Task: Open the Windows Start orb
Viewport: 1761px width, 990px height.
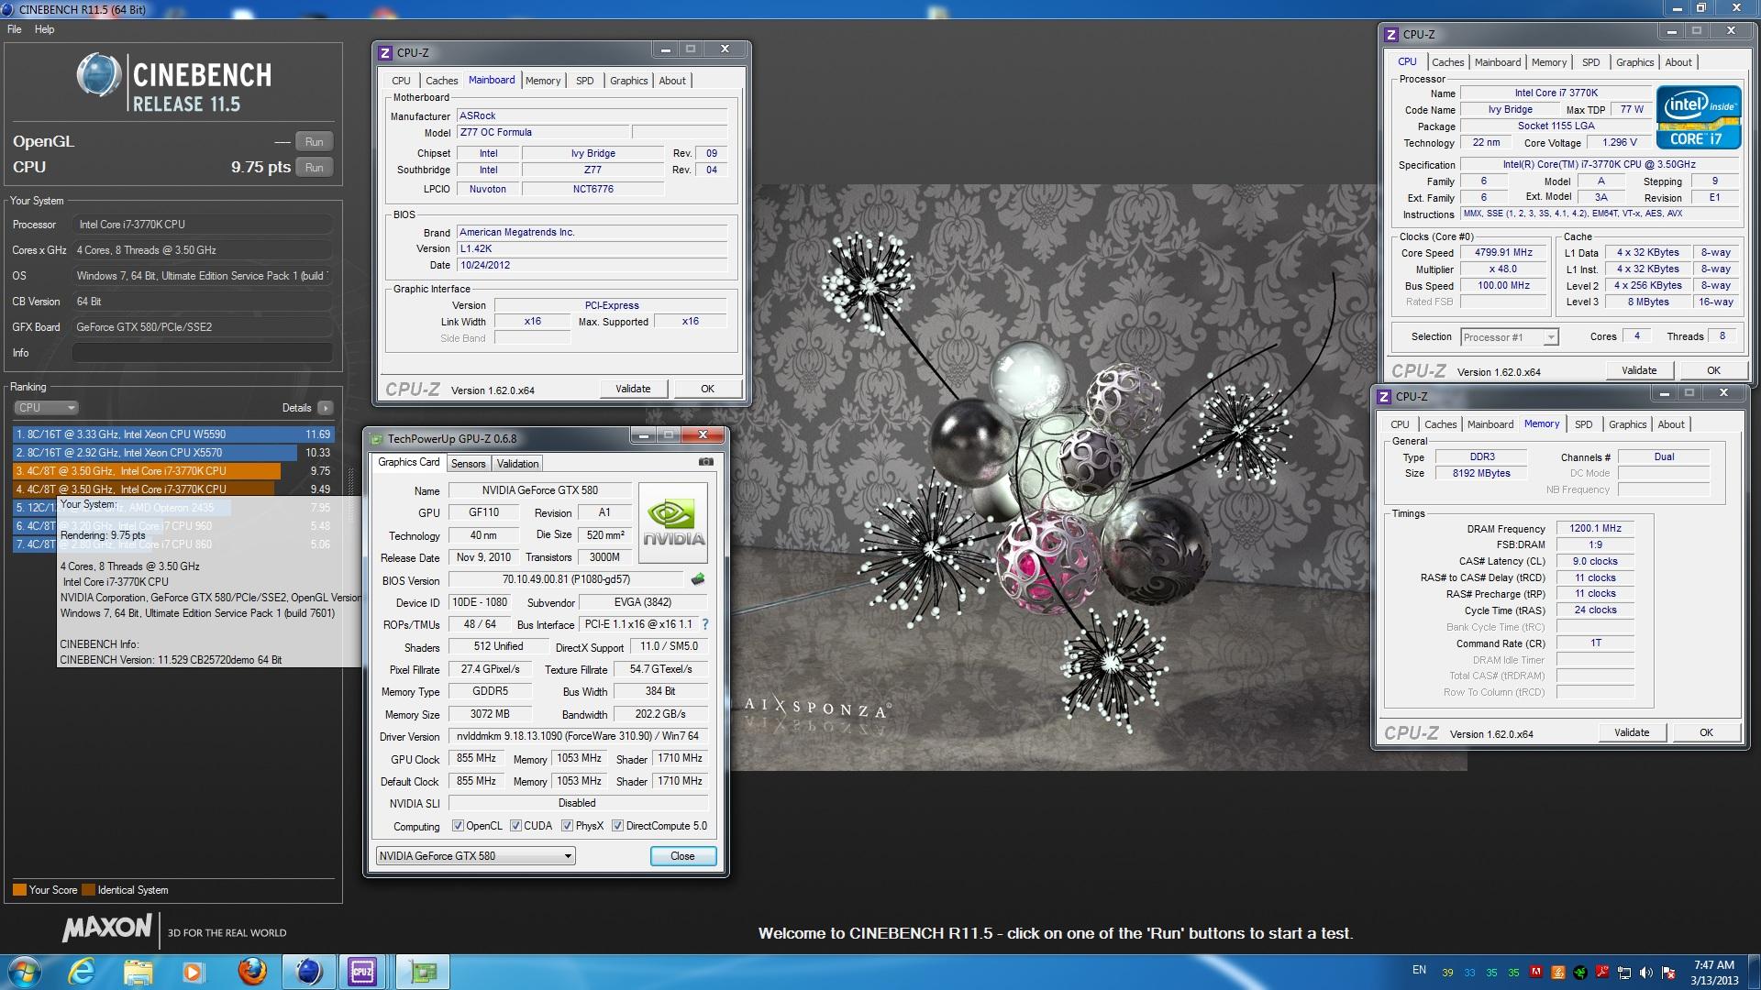Action: (x=24, y=972)
